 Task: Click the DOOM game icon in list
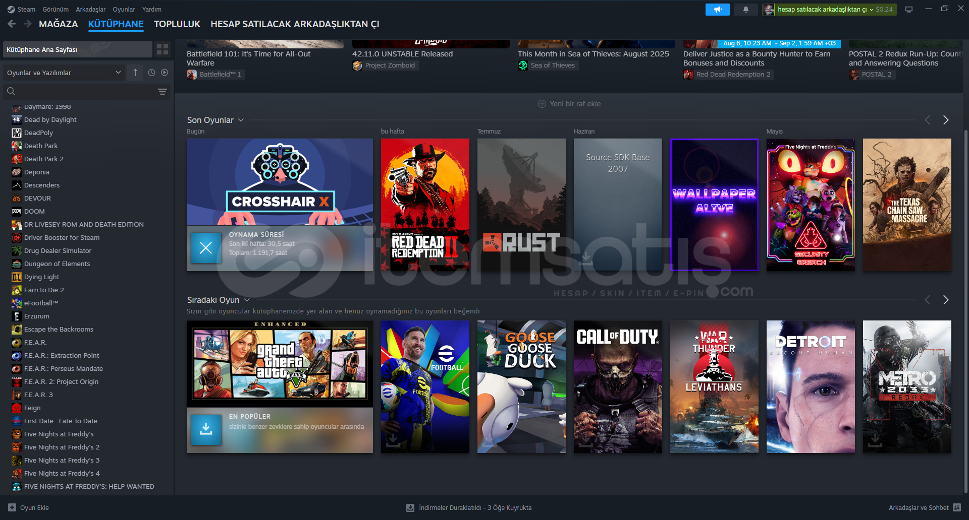click(17, 212)
